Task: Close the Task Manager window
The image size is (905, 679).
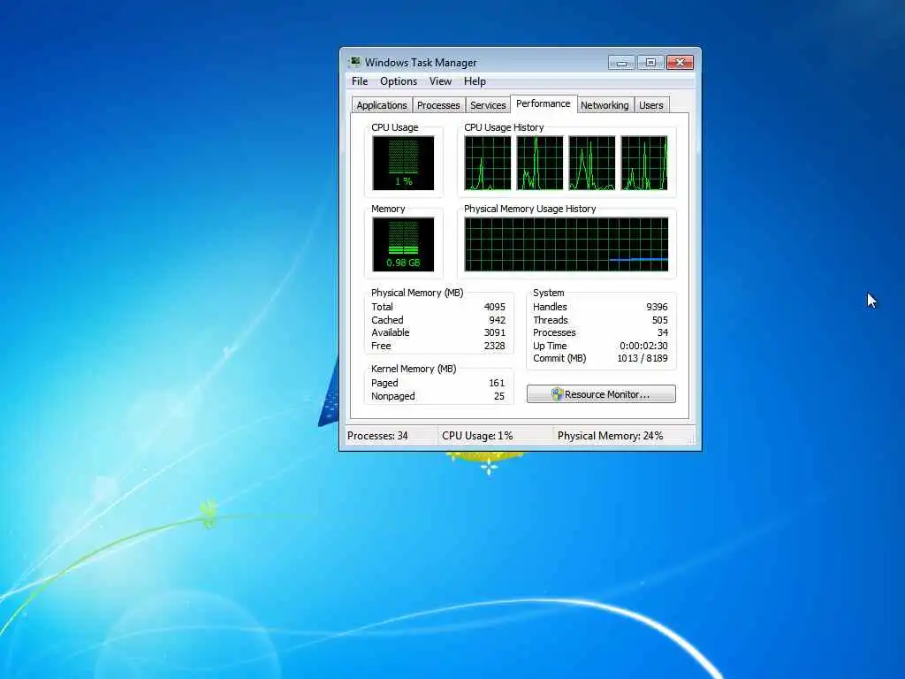Action: coord(680,63)
